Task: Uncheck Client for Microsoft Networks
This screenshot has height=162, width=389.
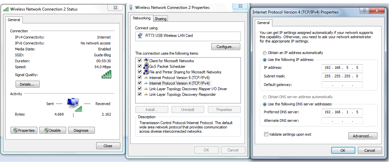Action: coord(139,61)
